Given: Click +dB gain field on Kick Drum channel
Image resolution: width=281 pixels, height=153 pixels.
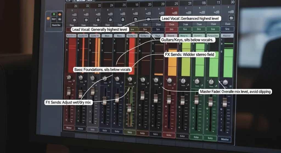Looking at the screenshot, I should click(x=74, y=15).
